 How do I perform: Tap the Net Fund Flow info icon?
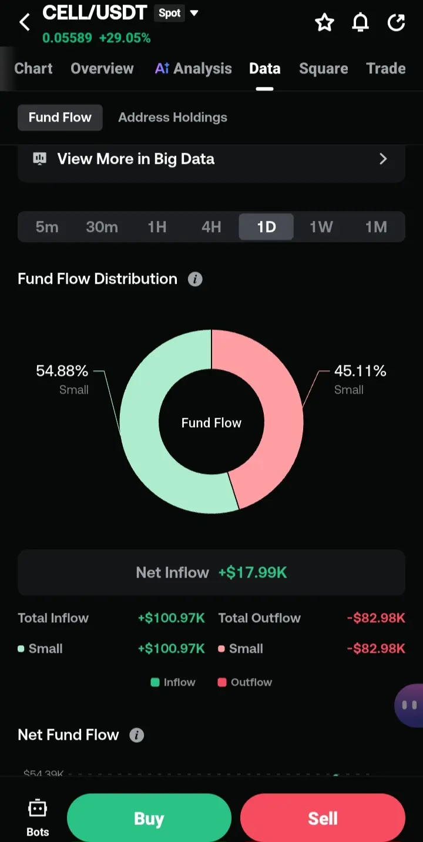pos(136,735)
